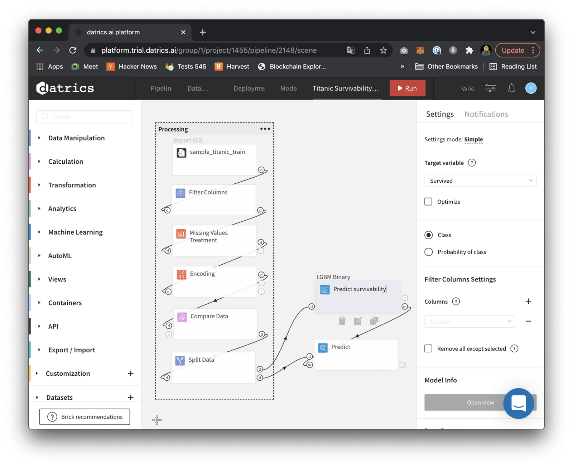Select the sample_titanic_train import brick icon
This screenshot has width=573, height=467.
(182, 152)
